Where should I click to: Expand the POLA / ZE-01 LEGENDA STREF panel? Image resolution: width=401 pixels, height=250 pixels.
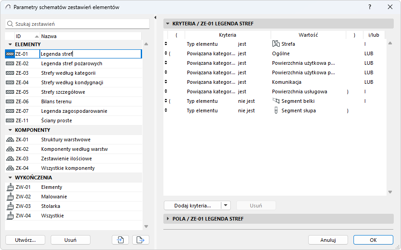point(168,219)
